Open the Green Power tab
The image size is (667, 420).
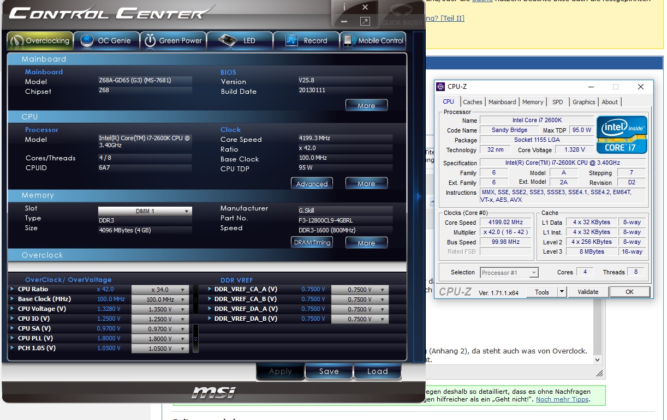coord(173,40)
